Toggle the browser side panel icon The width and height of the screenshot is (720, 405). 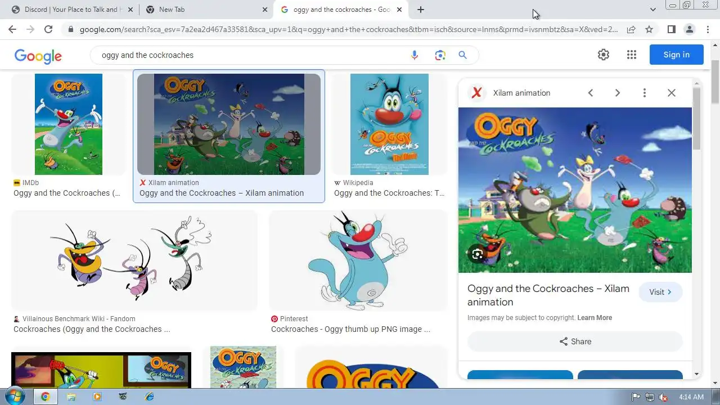[671, 29]
